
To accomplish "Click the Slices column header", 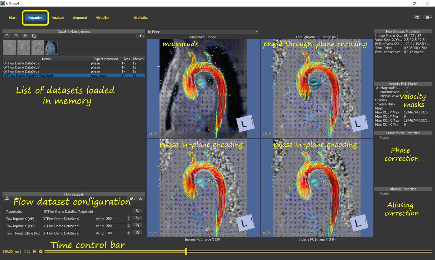I will pos(126,59).
